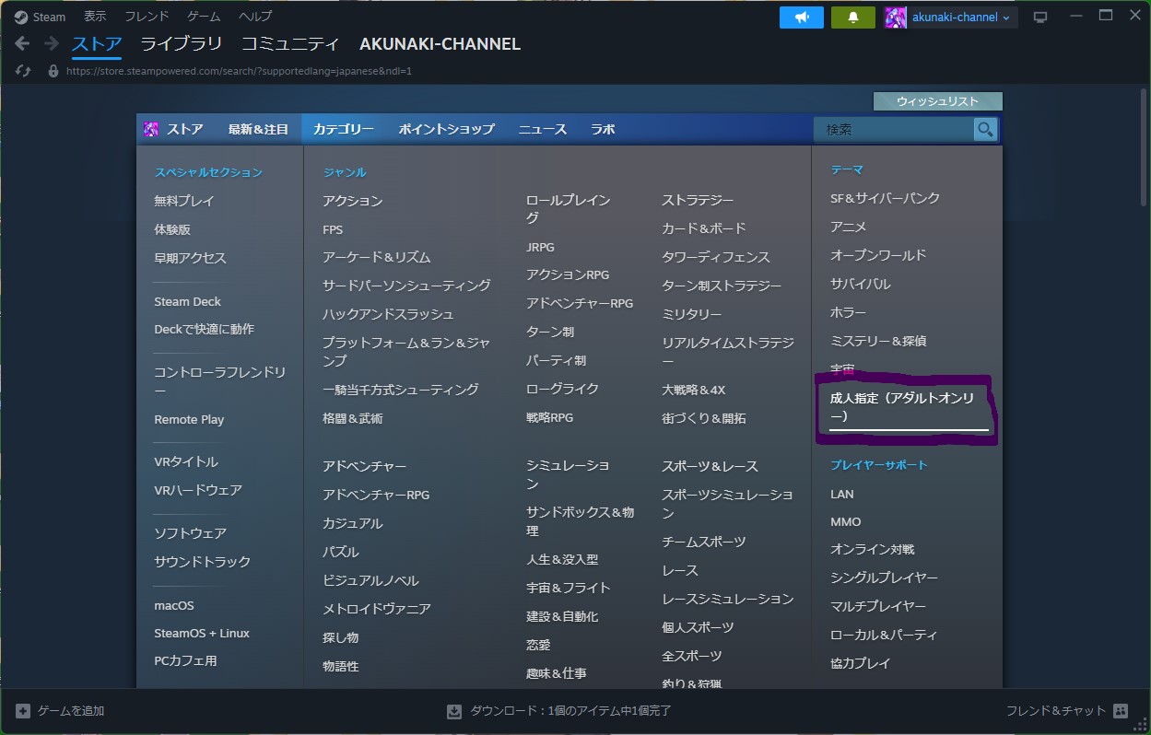
Task: Open the 早期アクセス category
Action: [190, 258]
